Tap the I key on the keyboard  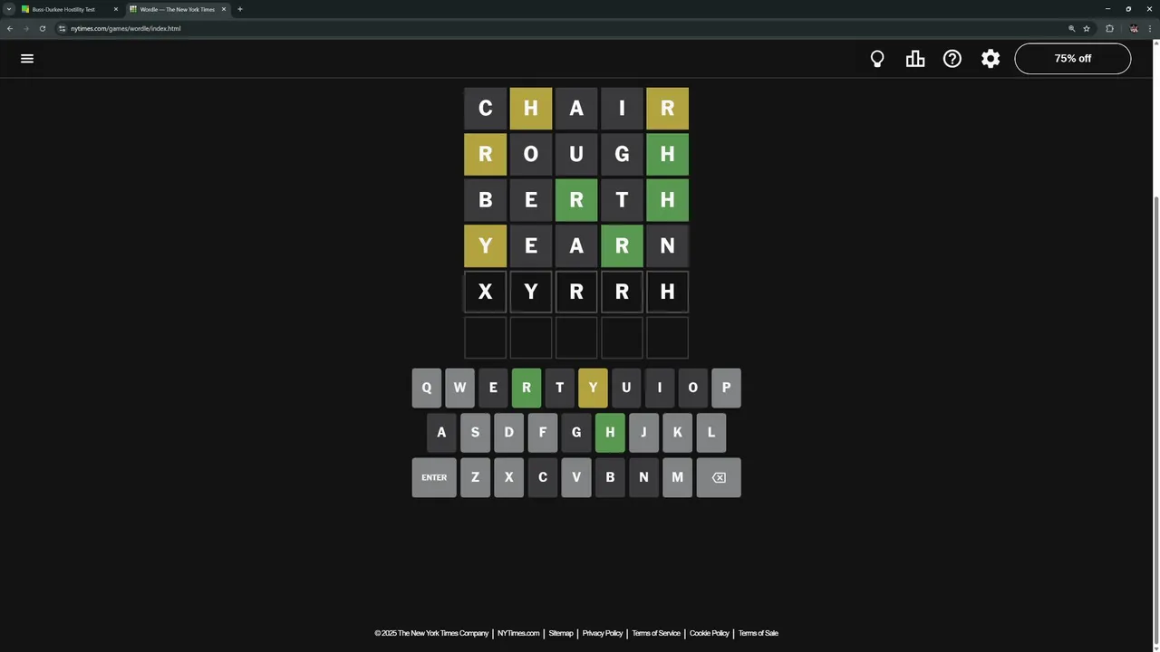click(x=659, y=388)
